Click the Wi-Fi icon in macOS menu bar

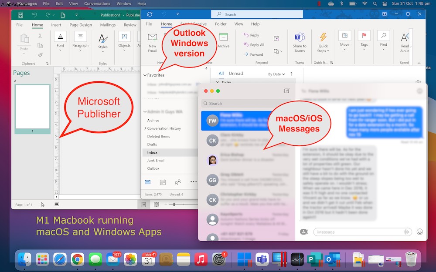[x=364, y=3]
